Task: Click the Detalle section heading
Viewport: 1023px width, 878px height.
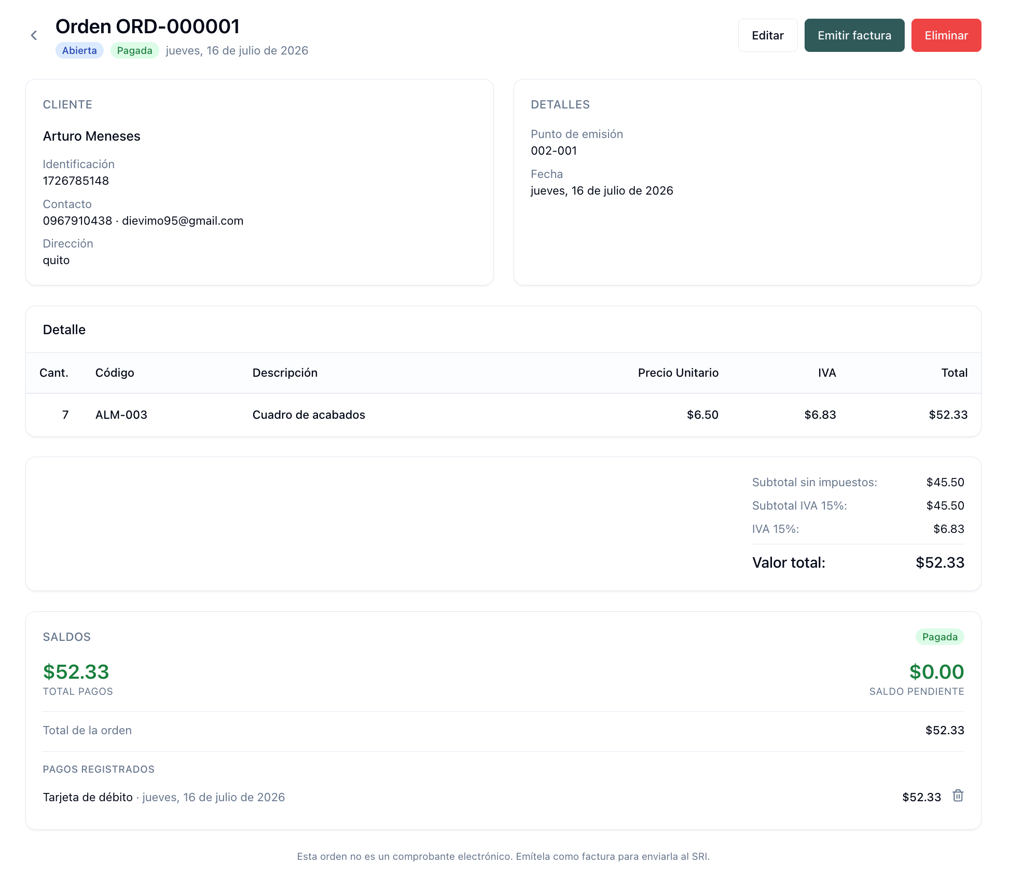Action: point(64,330)
